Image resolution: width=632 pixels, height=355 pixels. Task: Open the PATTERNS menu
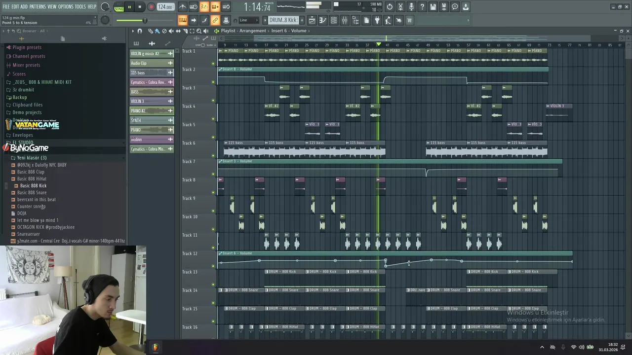38,6
